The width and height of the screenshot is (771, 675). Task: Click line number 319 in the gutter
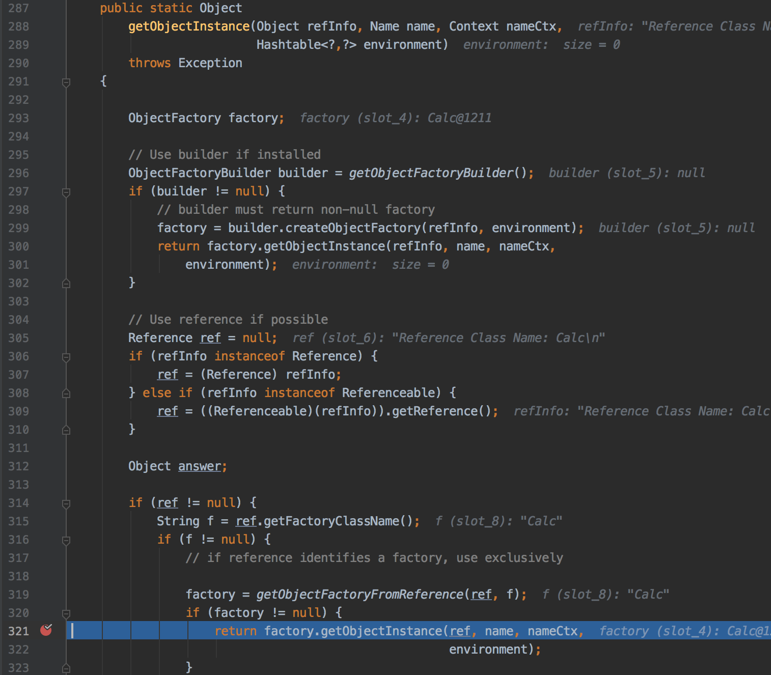[18, 595]
